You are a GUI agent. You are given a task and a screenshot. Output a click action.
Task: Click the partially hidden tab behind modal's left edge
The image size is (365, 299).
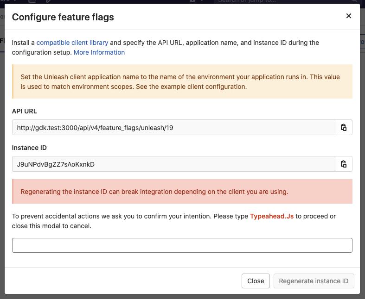2,41
